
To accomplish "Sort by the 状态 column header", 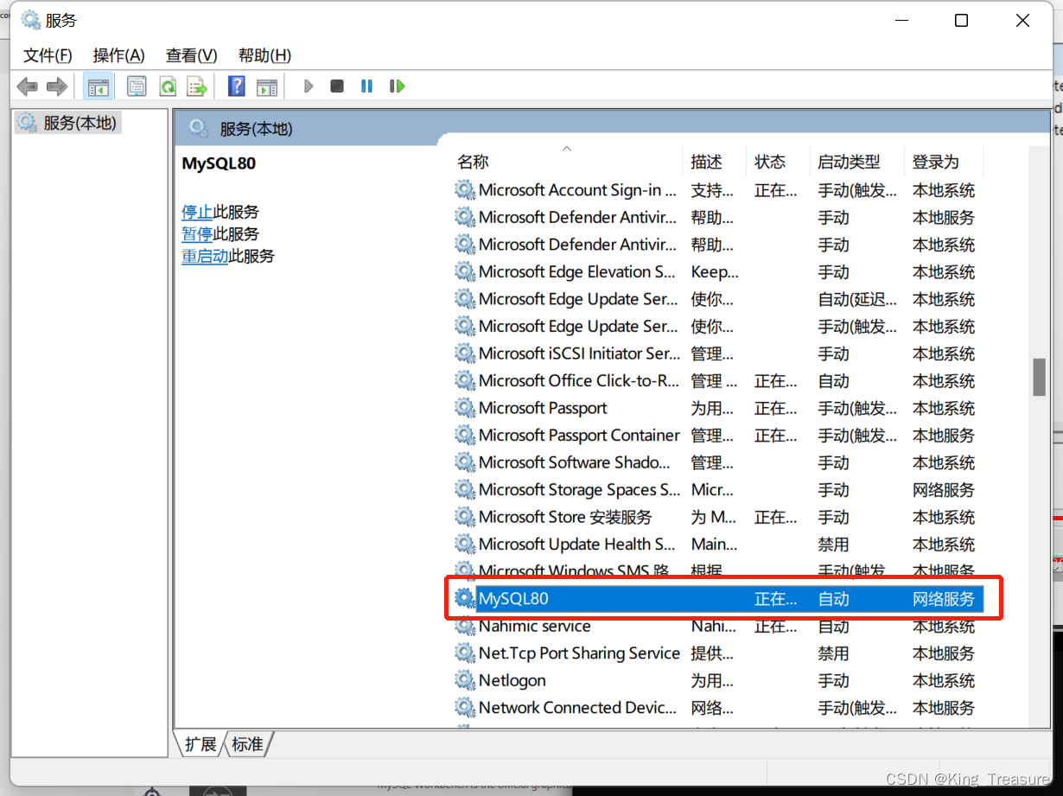I will (x=779, y=162).
